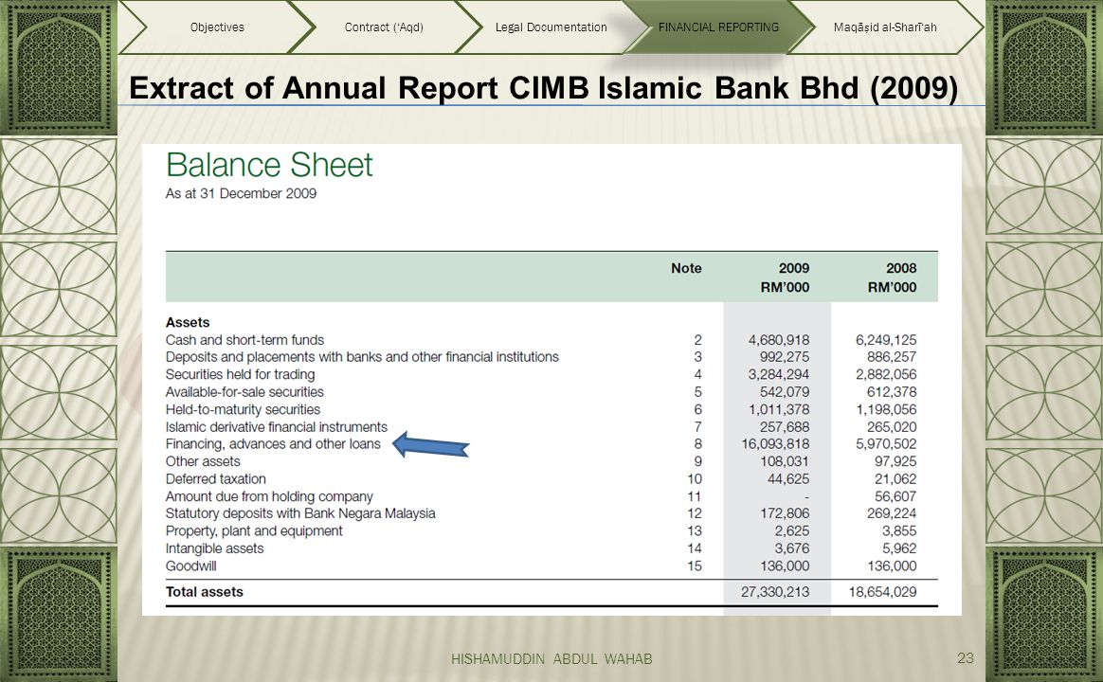The image size is (1103, 682).
Task: Select 'Deposits and placements with banks' row label
Action: point(362,357)
